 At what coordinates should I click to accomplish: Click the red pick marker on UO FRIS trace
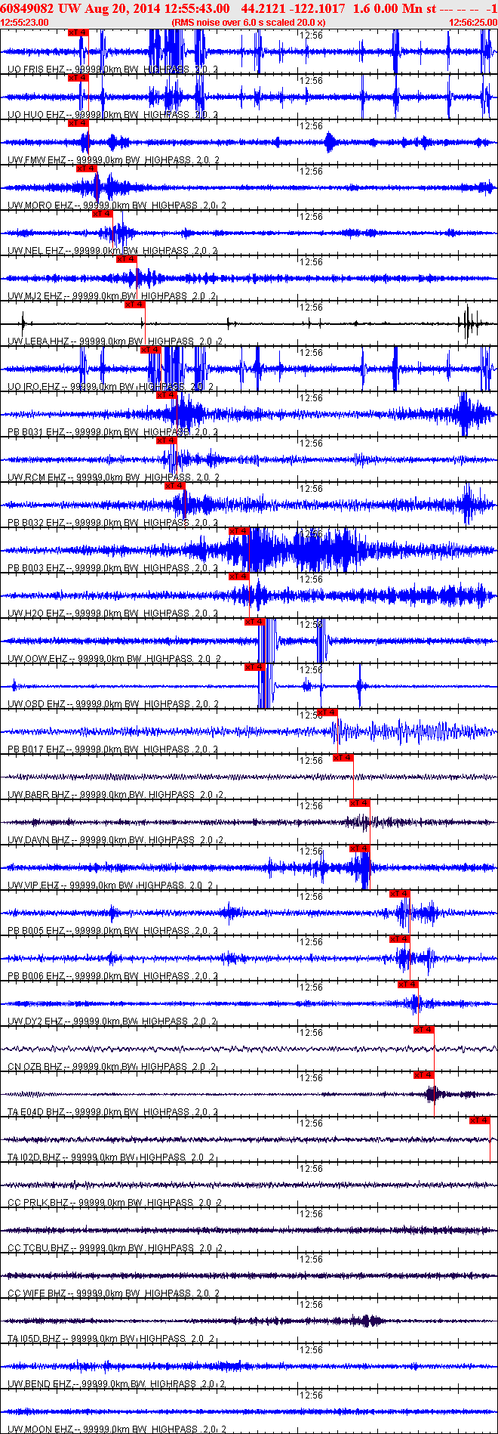[78, 32]
